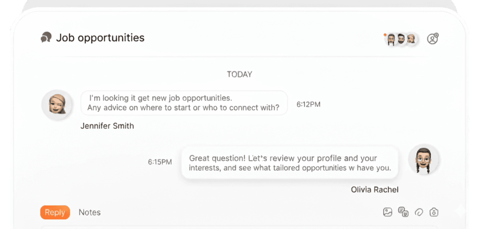
Task: Open the add participant icon
Action: coord(433,39)
